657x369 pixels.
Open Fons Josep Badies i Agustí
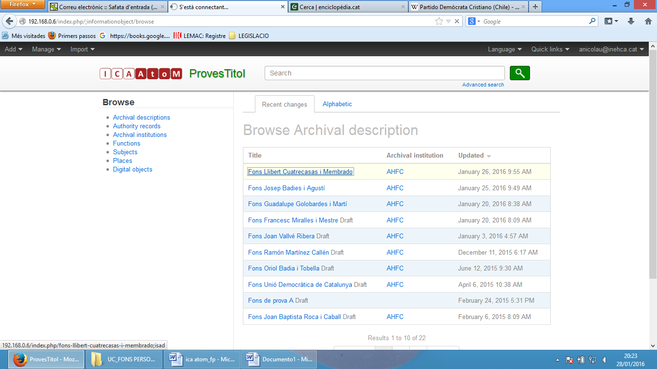(x=287, y=188)
